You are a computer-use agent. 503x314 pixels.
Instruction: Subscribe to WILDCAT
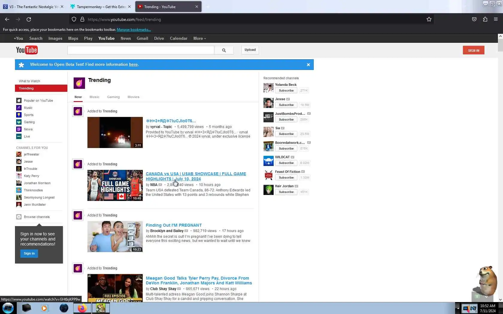[x=286, y=163]
